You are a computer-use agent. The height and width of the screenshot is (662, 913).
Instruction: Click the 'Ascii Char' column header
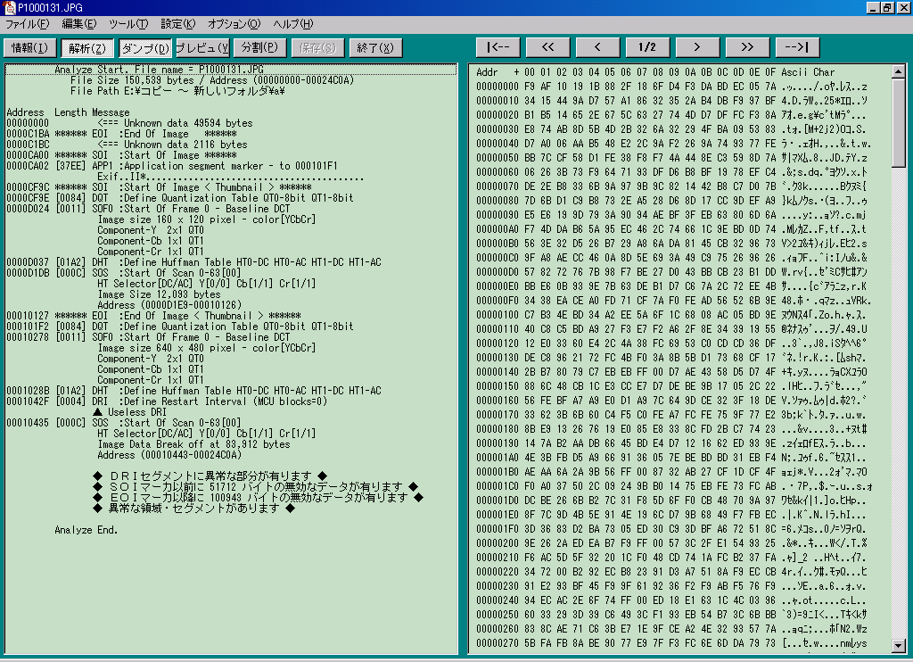point(808,72)
